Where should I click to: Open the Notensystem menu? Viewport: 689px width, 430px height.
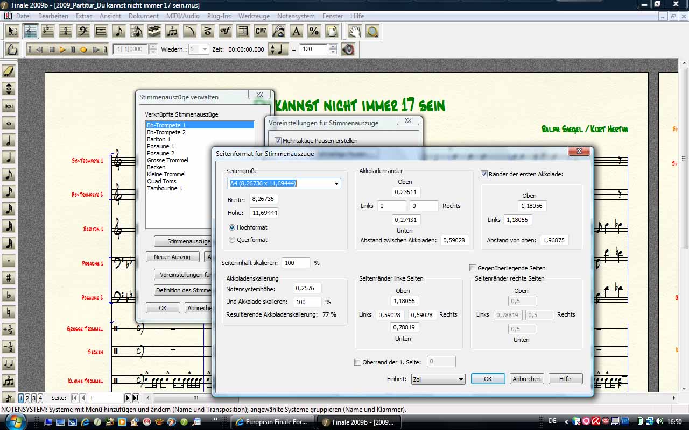tap(296, 16)
